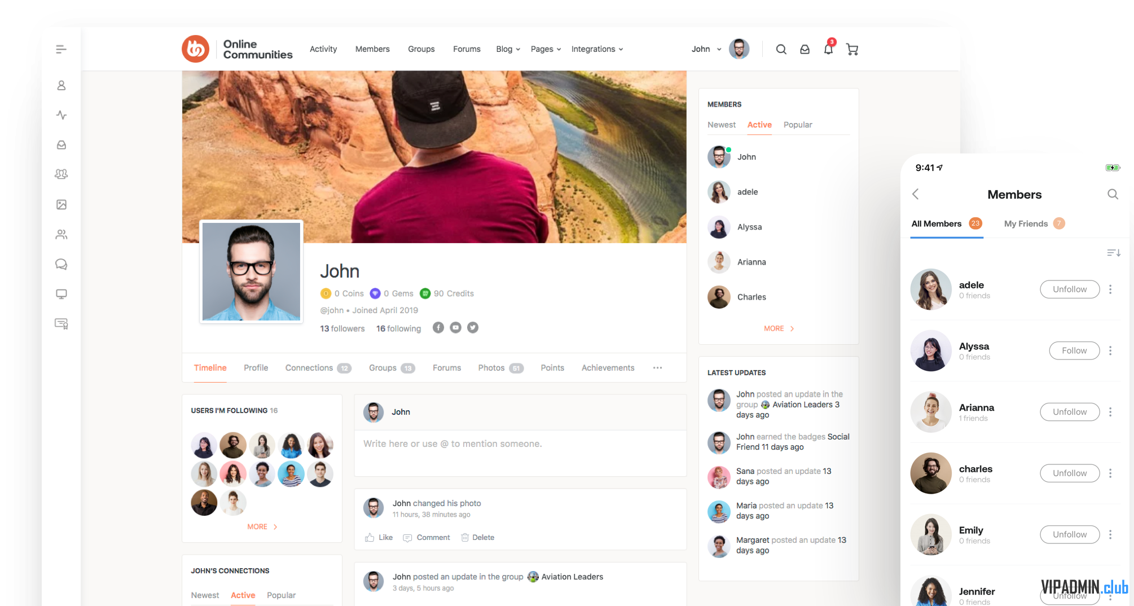Open options menu for charles in mobile list
This screenshot has height=606, width=1134.
click(1110, 473)
